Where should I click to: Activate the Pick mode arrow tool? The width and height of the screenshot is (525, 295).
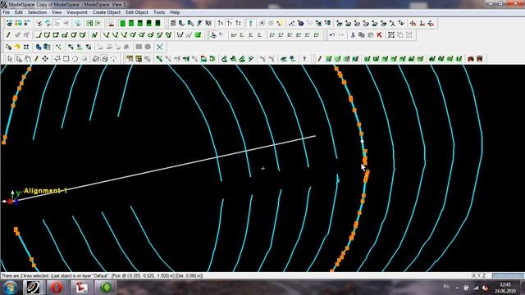pos(9,59)
